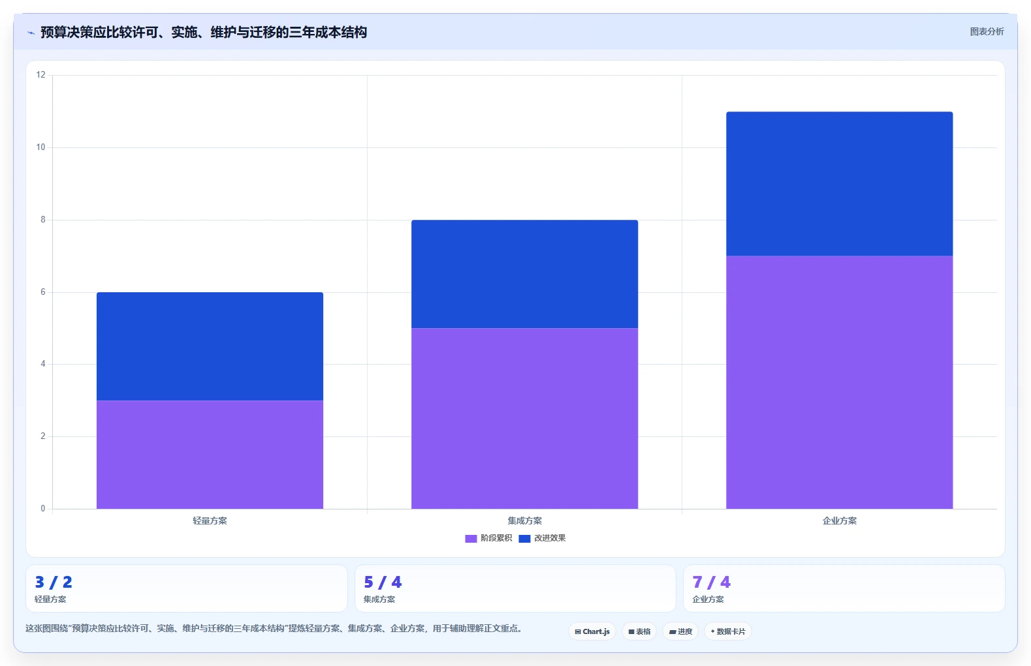1031x666 pixels.
Task: Click the 图表分析 label in the header
Action: tap(987, 31)
